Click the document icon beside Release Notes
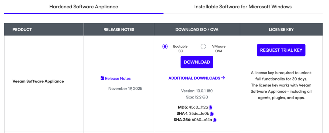The image size is (329, 133). (102, 78)
